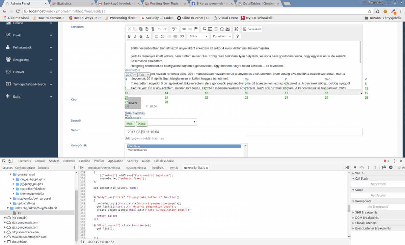This screenshot has height=245, width=405.
Task: Insert a block quote
Action: coord(182,36)
